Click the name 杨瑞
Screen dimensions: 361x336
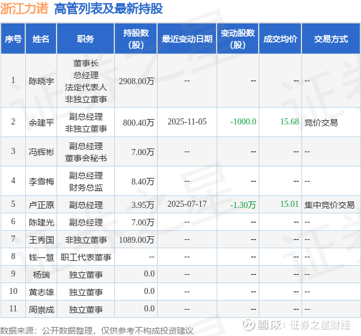pyautogui.click(x=42, y=275)
